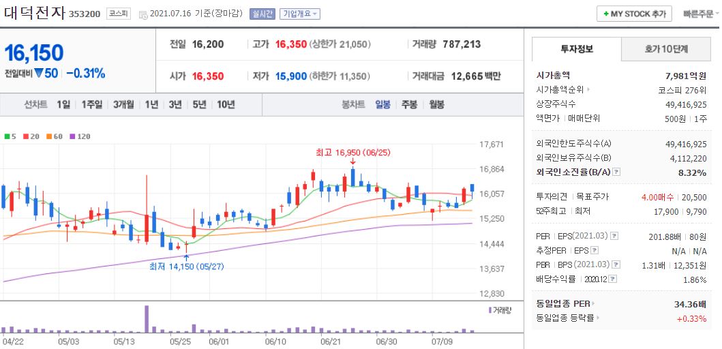Select the 주봉 candlestick chart
Image resolution: width=722 pixels, height=349 pixels.
(409, 104)
